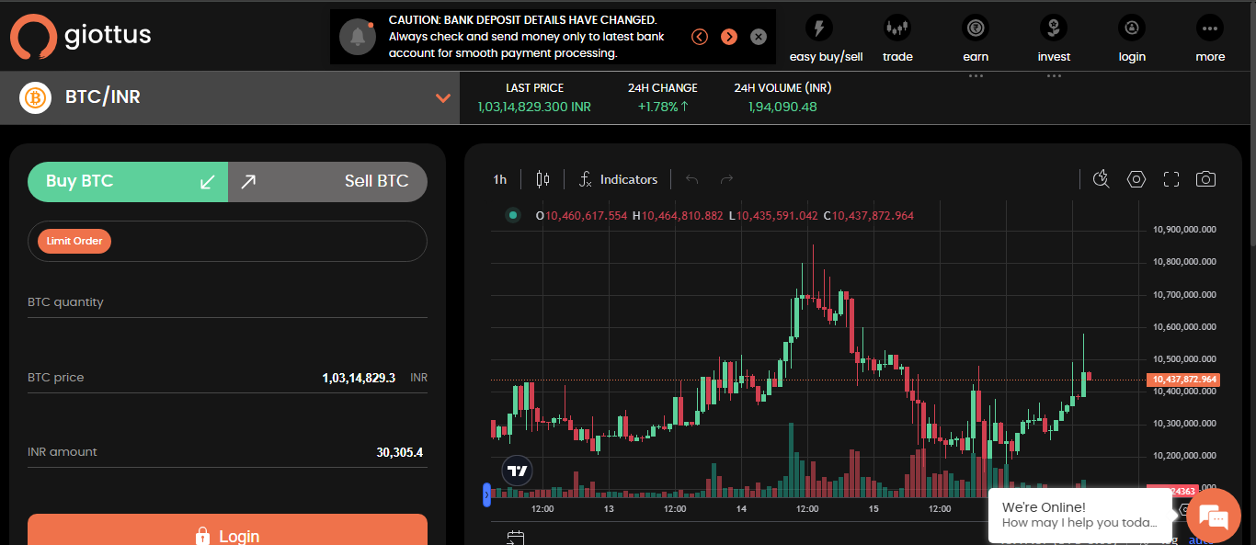Image resolution: width=1256 pixels, height=545 pixels.
Task: Click the We're Online chat message
Action: [1080, 515]
